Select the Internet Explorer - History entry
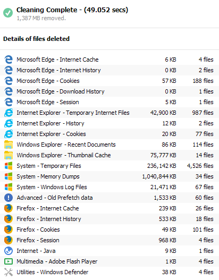Screen dimensions: 219x280 [x=109, y=123]
